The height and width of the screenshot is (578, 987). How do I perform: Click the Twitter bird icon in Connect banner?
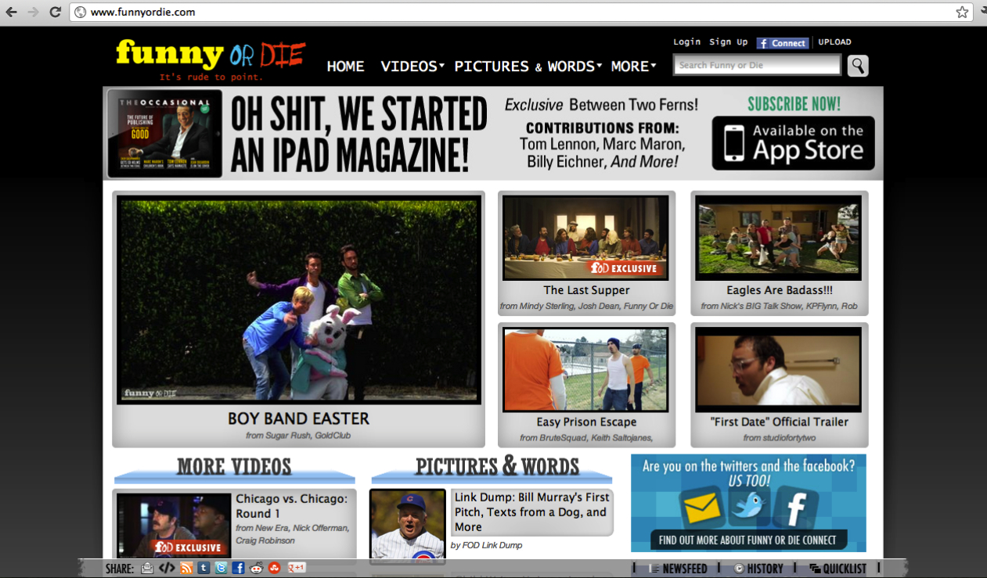pyautogui.click(x=749, y=506)
